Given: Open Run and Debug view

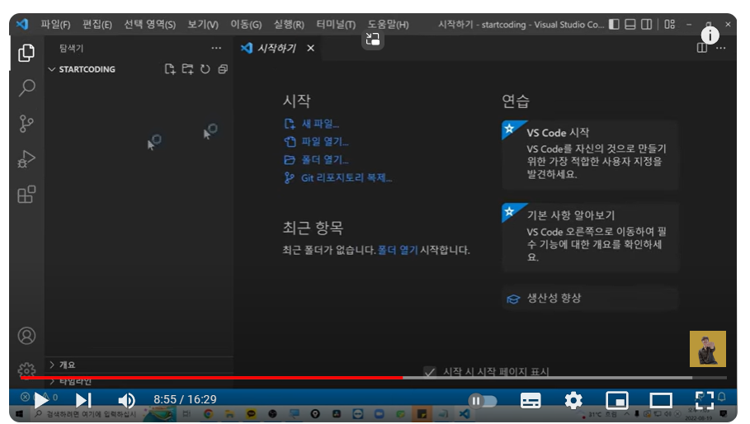Looking at the screenshot, I should [26, 158].
